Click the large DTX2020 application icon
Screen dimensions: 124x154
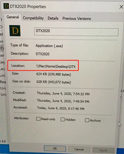(15, 31)
